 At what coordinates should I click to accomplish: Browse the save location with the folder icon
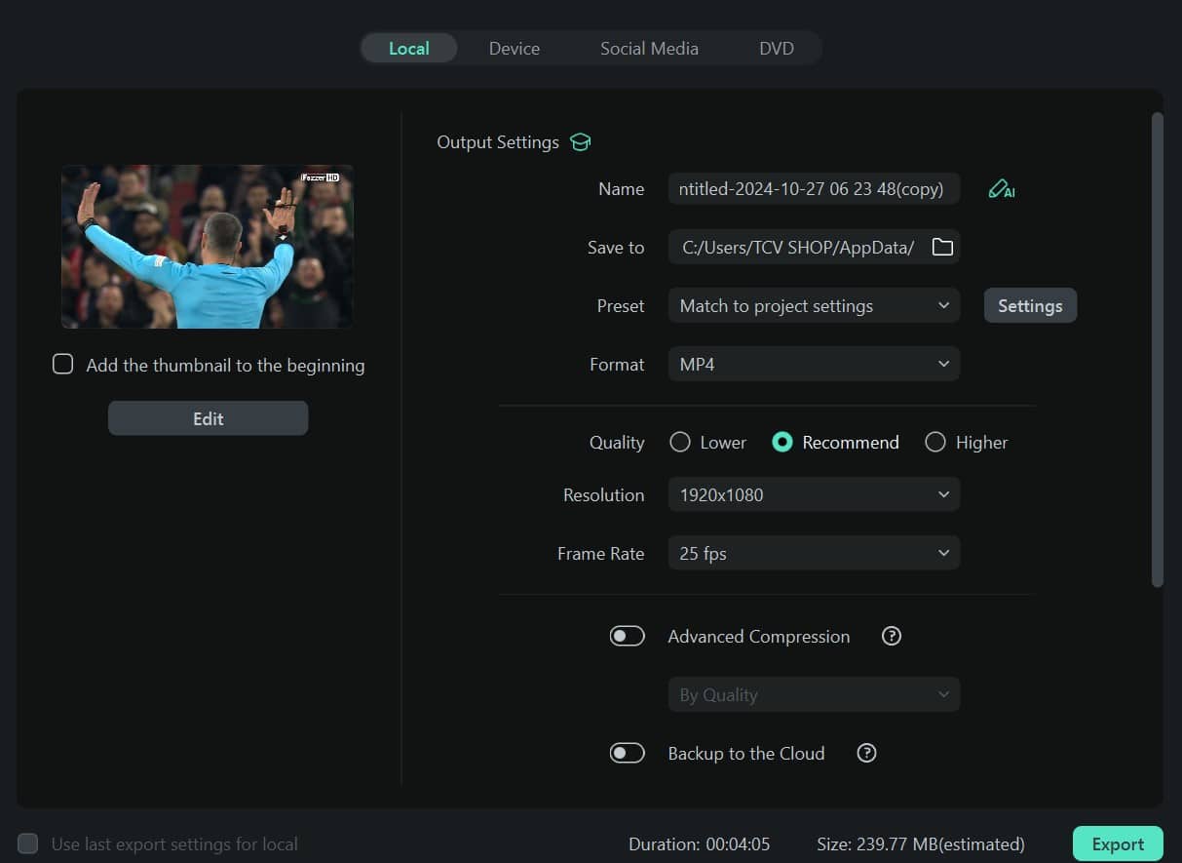pyautogui.click(x=942, y=248)
